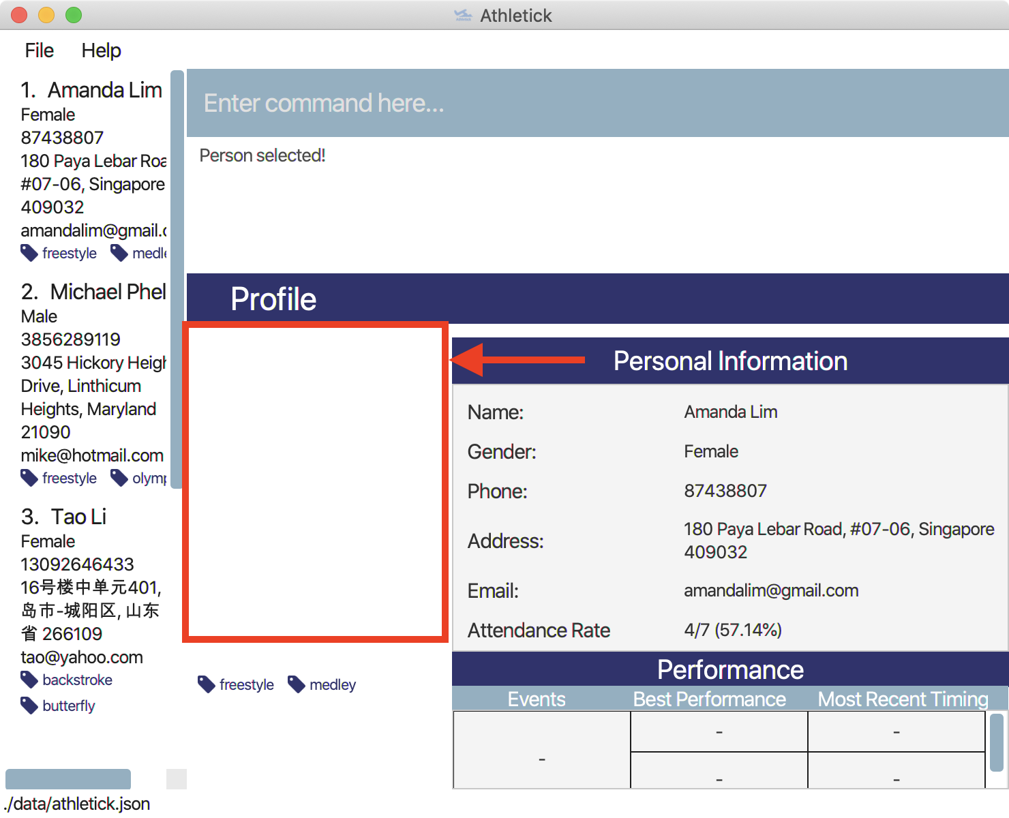
Task: Click the medley tag icon in Profile panel
Action: pos(297,684)
